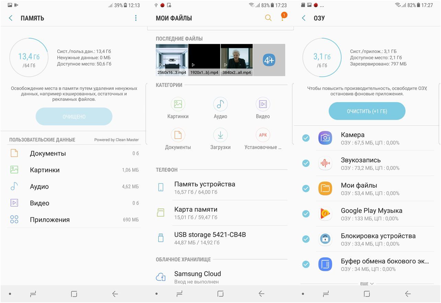Go back using arrow on ОЗУ screen
Viewport: 441px width, 303px height.
pos(304,18)
